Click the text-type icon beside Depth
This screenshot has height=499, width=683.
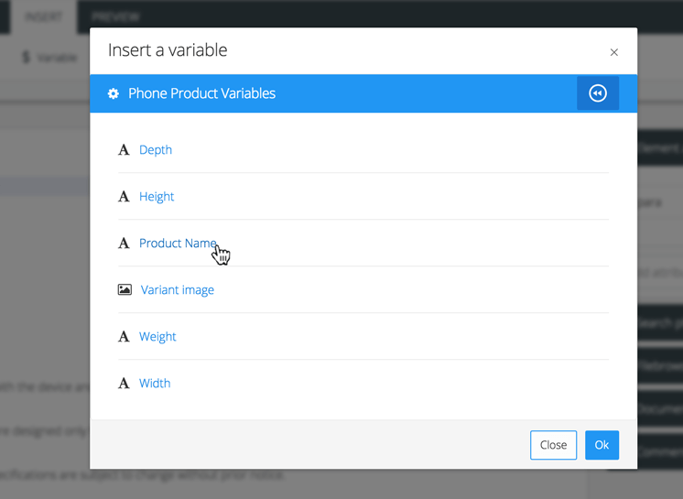124,150
